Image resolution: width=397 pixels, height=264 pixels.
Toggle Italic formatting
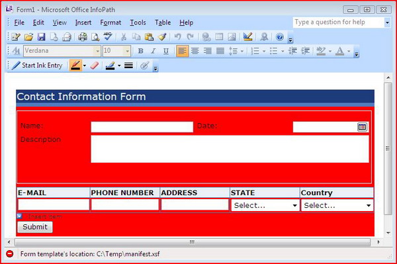[x=154, y=51]
